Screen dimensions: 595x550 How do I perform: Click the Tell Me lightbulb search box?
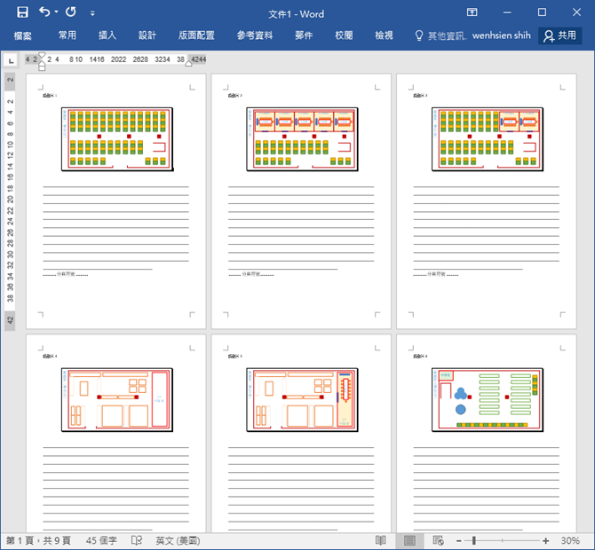click(440, 35)
